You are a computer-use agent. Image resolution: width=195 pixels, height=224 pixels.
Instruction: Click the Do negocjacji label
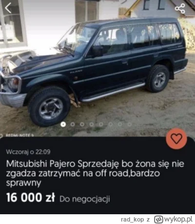coord(85,199)
